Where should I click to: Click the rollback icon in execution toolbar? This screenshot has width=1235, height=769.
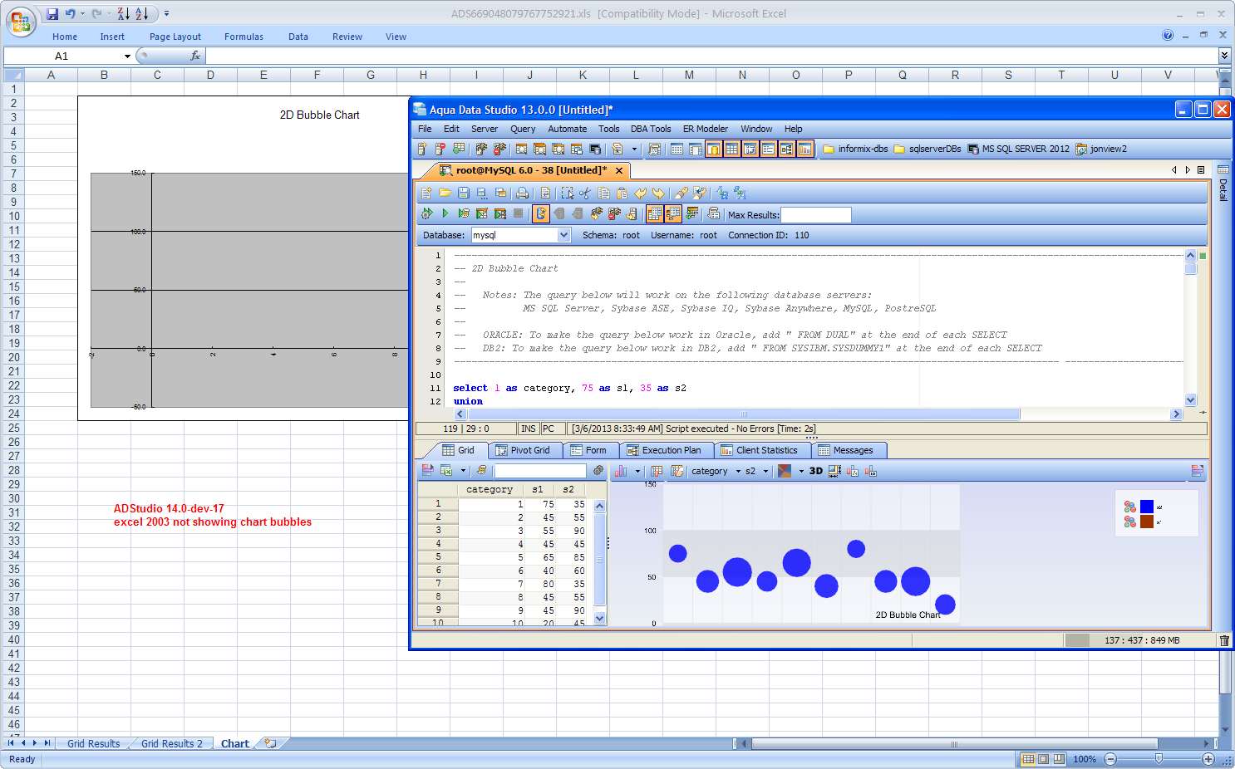tap(578, 214)
